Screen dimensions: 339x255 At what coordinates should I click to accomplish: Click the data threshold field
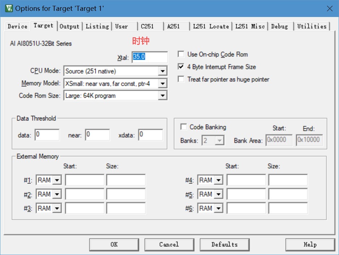coord(47,135)
